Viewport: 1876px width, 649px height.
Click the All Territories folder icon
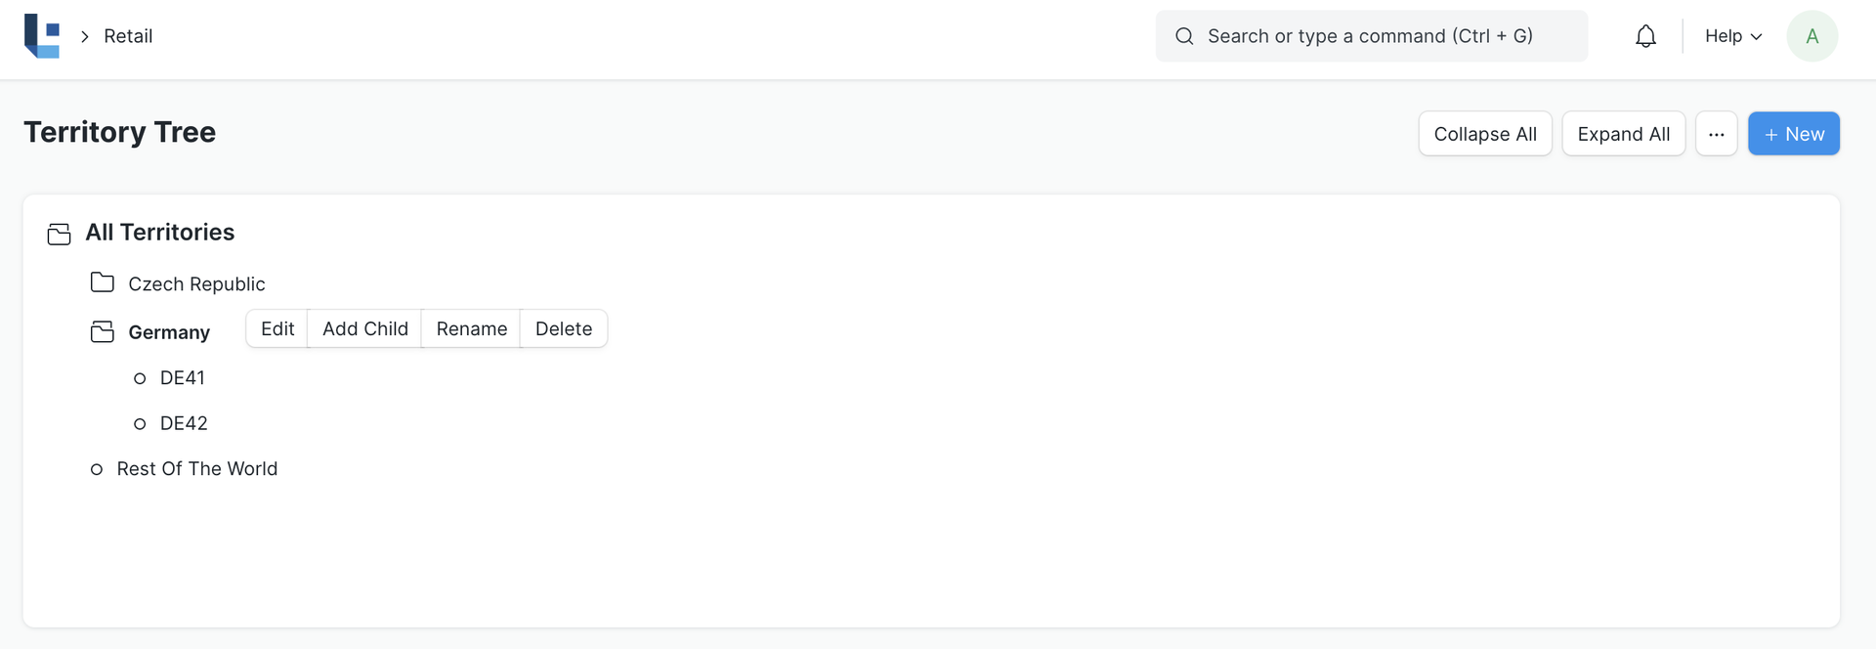[60, 234]
